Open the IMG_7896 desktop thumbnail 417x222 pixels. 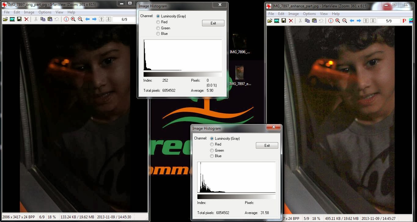[x=240, y=41]
